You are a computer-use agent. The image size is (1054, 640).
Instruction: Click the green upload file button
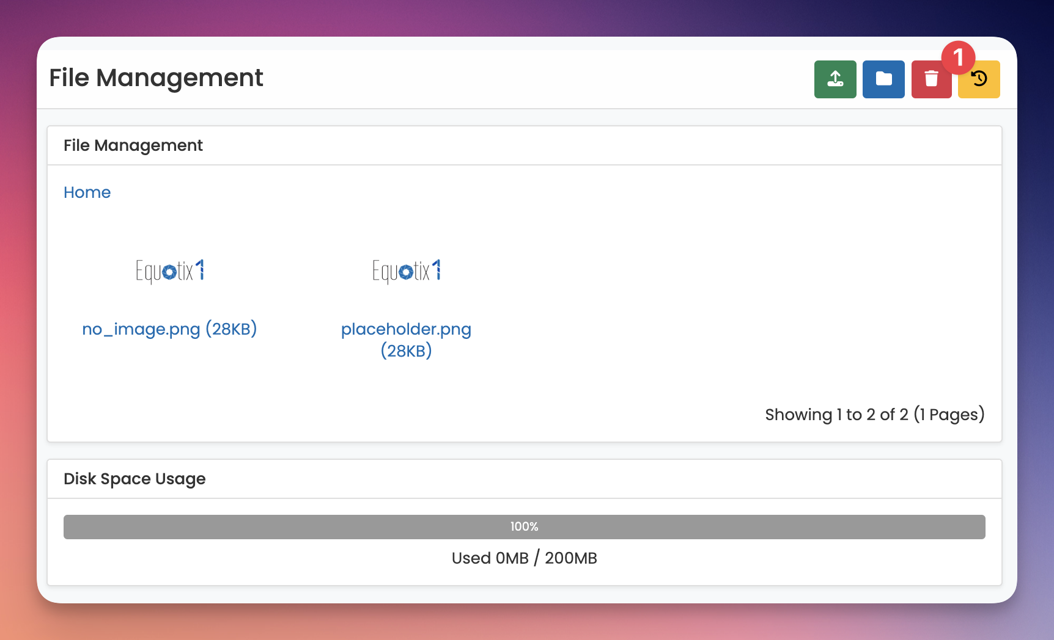coord(835,79)
